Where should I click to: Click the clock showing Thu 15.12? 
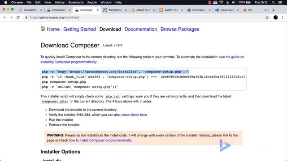click(x=261, y=2)
